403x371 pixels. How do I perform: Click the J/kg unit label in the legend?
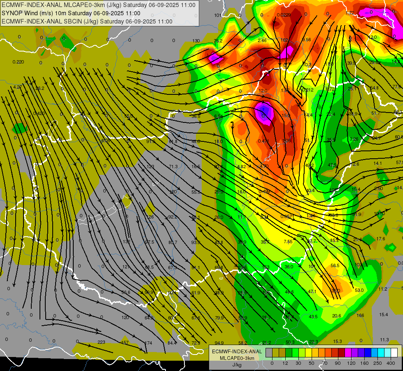(x=237, y=365)
